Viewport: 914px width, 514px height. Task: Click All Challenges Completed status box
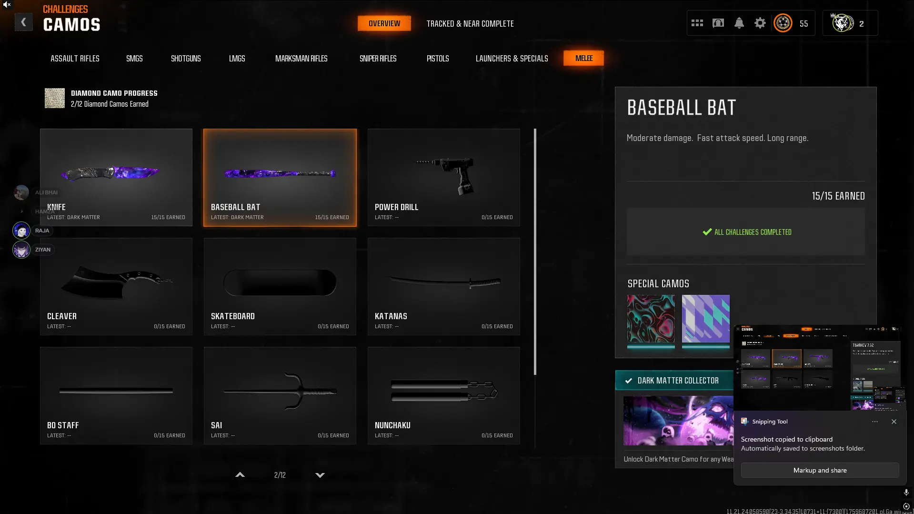[x=746, y=232]
